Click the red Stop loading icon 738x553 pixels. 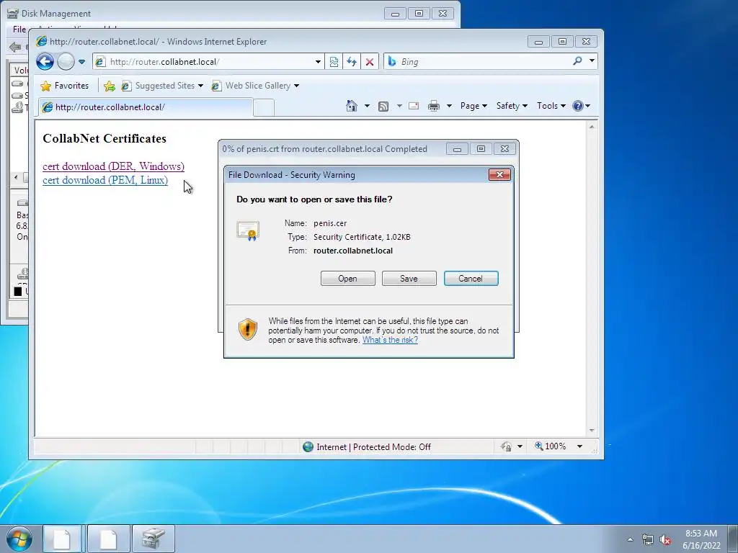point(370,62)
